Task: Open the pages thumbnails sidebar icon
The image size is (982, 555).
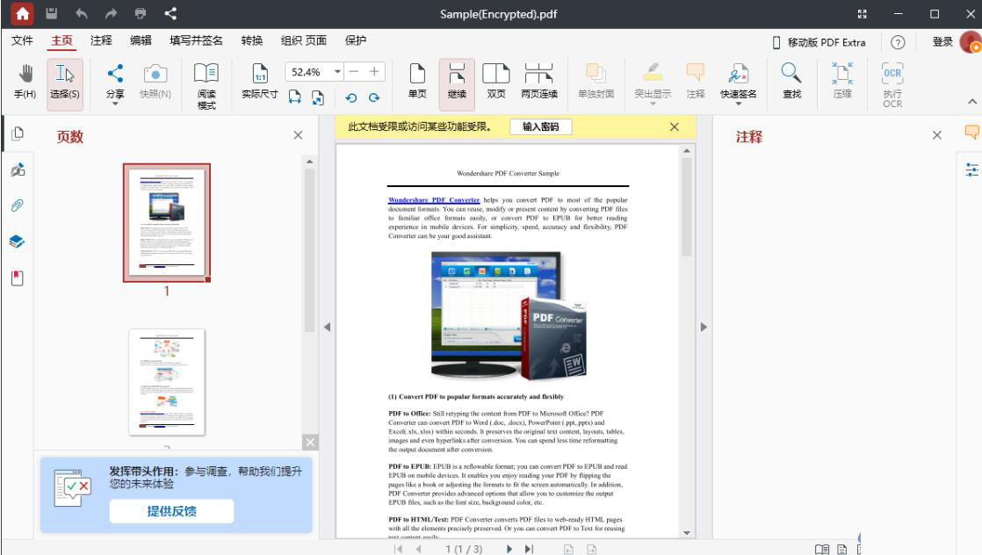Action: (x=18, y=133)
